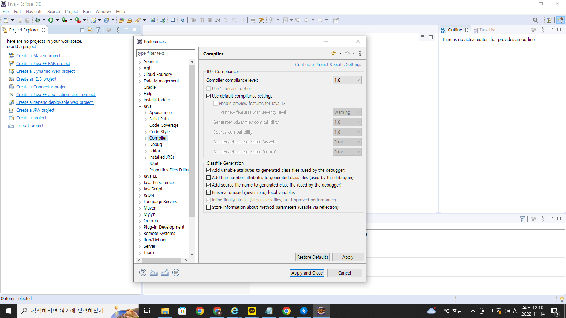Click Forward arrow in Preferences header
The height and width of the screenshot is (318, 566).
[347, 53]
